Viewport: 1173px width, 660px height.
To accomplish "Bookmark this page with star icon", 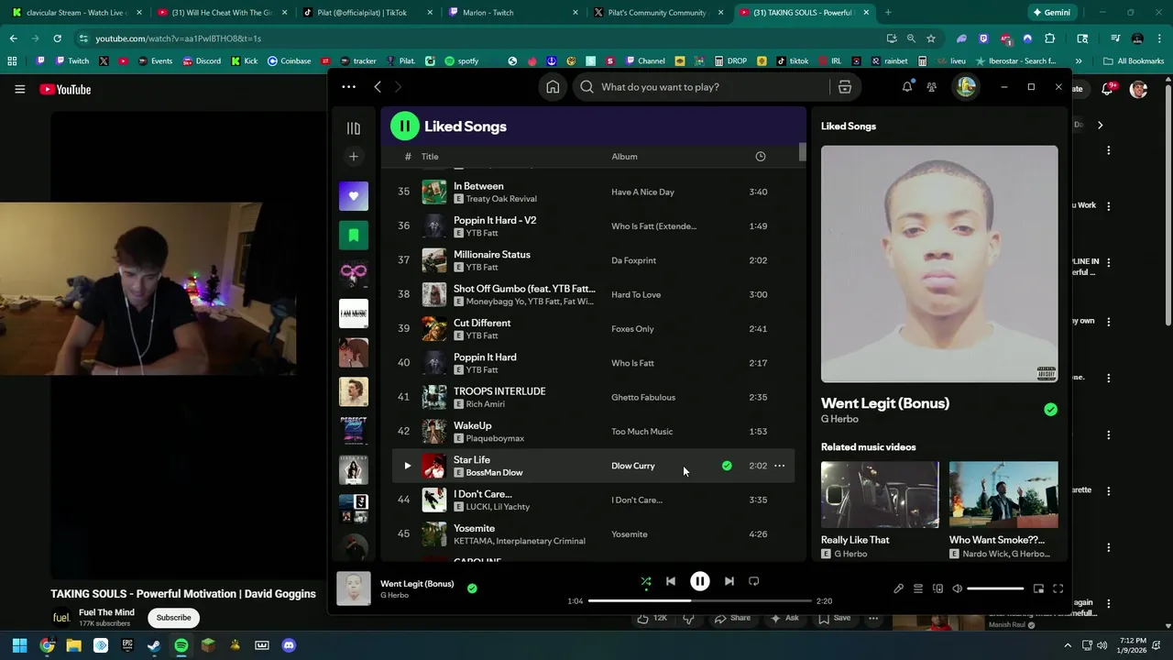I will tap(931, 38).
